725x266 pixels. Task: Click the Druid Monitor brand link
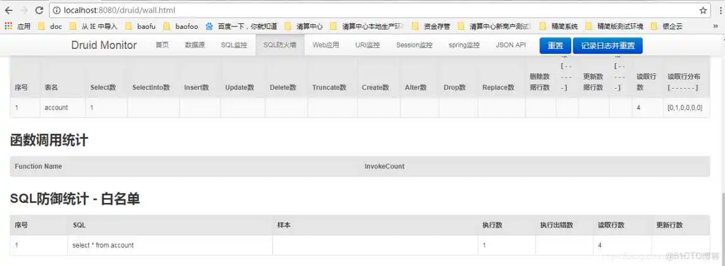pos(104,45)
